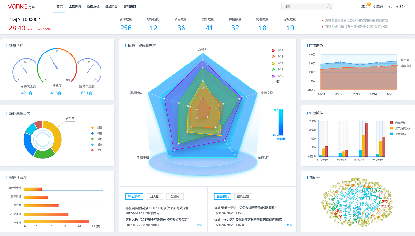Toggle the 9-12 radar legend pentagon
This screenshot has width=415, height=236.
pos(273,57)
